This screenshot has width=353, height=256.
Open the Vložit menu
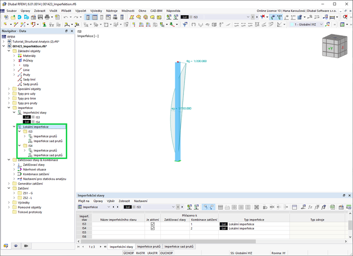(53, 11)
